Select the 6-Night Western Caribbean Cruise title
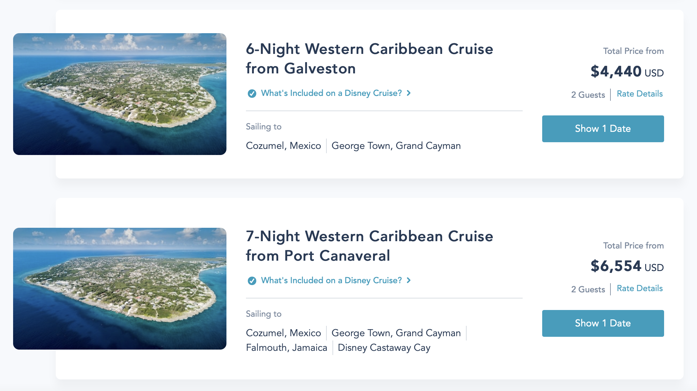The width and height of the screenshot is (697, 391). (x=369, y=59)
